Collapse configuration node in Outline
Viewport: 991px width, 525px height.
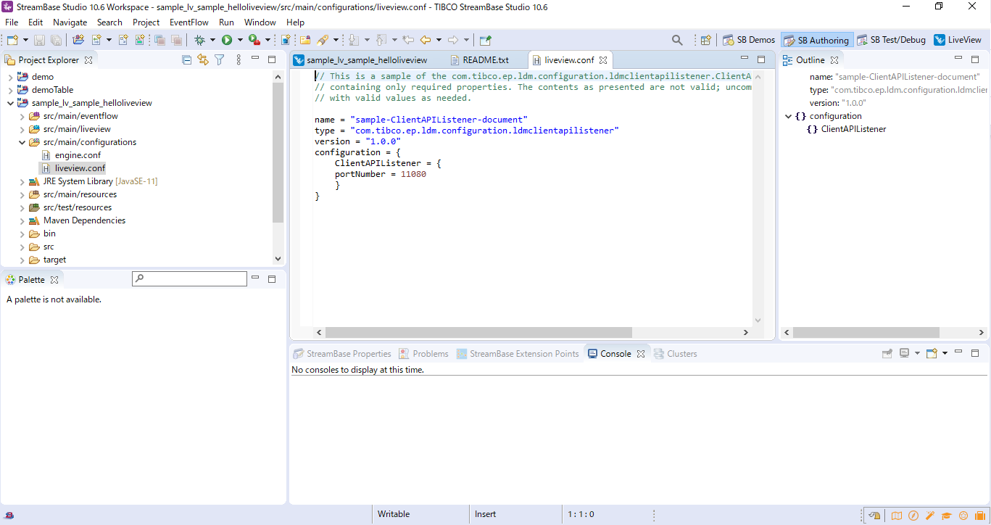pyautogui.click(x=788, y=116)
